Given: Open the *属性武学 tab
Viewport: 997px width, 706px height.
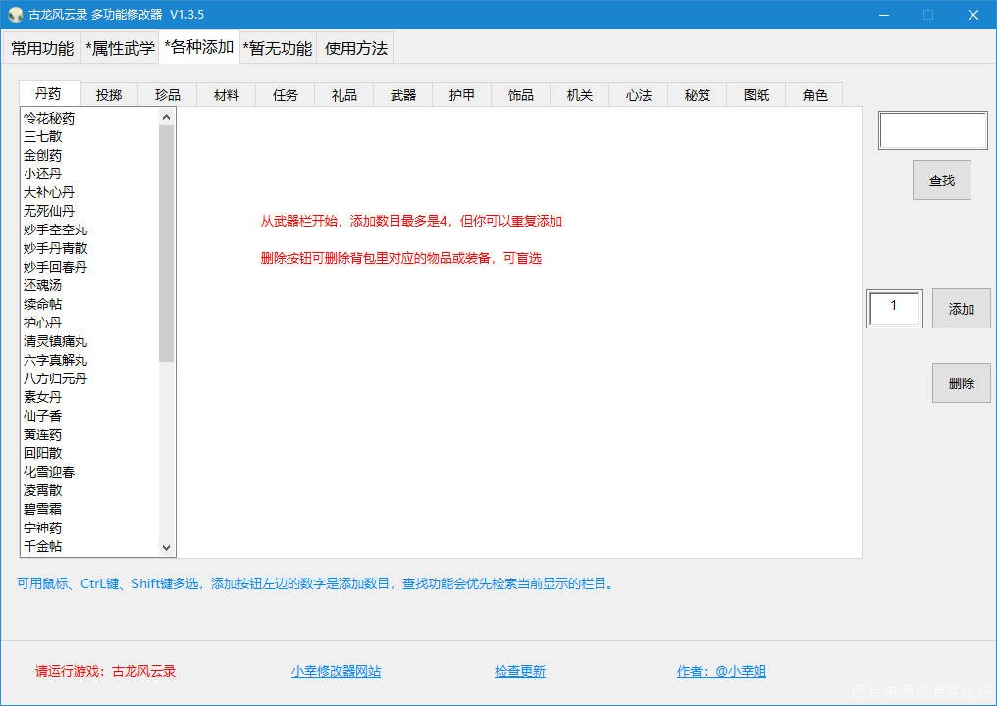Looking at the screenshot, I should tap(120, 46).
